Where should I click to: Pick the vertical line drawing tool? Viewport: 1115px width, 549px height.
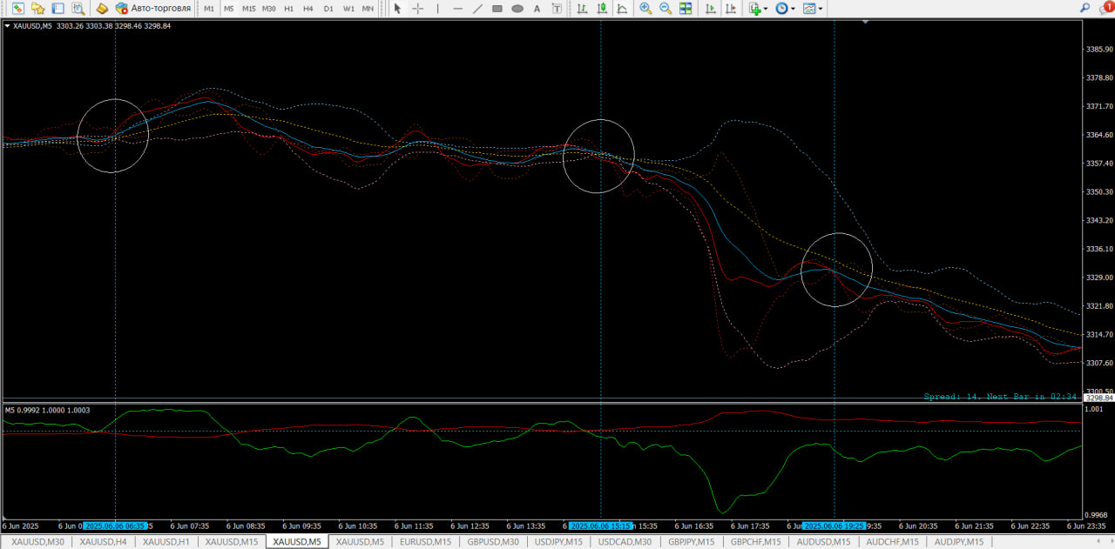click(438, 9)
